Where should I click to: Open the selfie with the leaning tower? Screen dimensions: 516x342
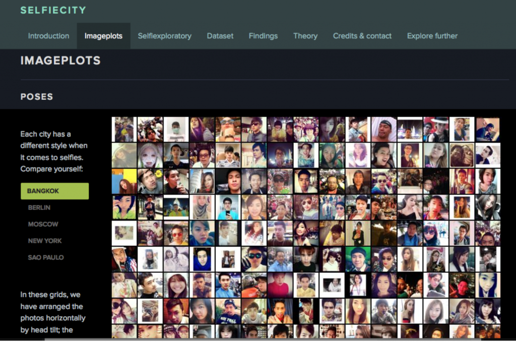(x=202, y=181)
